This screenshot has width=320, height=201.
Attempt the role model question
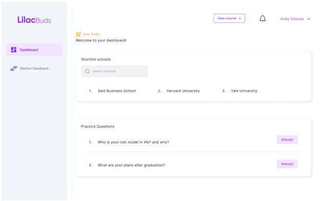[x=287, y=139]
